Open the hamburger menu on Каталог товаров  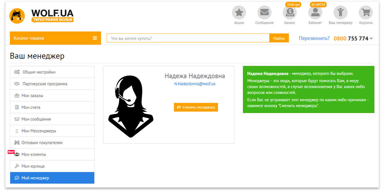[95, 38]
